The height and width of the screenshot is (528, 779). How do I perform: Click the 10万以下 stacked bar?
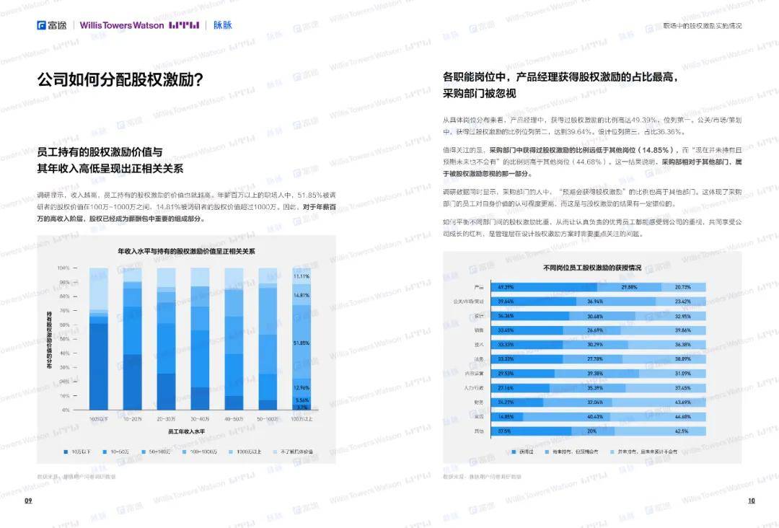tap(98, 339)
